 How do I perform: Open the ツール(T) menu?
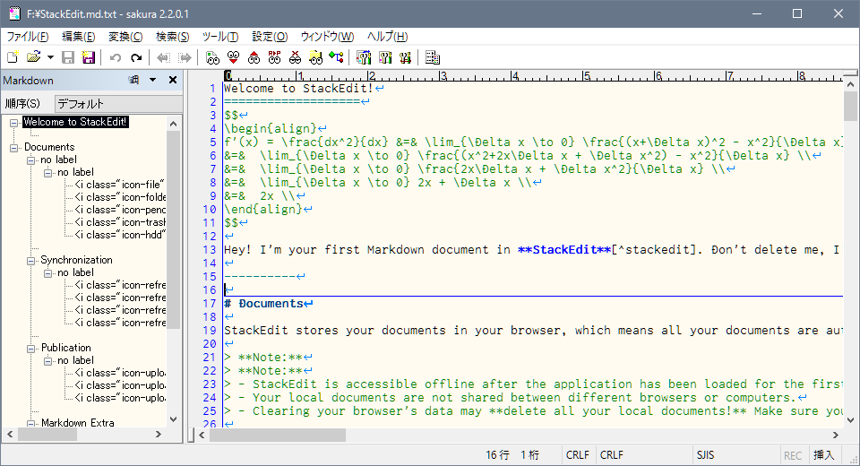[x=220, y=37]
